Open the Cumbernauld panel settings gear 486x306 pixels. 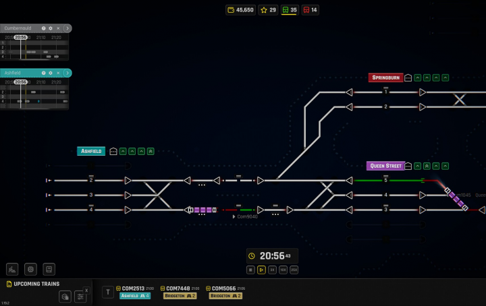(51, 28)
